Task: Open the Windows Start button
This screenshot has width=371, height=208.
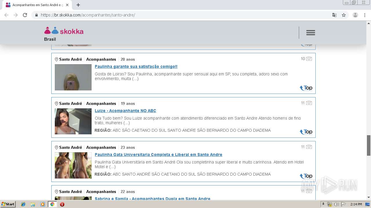Action: pyautogui.click(x=8, y=204)
